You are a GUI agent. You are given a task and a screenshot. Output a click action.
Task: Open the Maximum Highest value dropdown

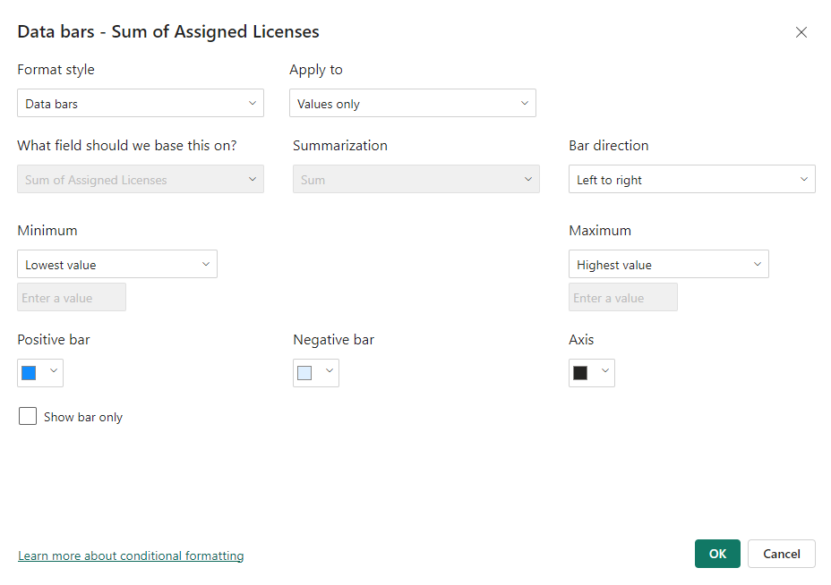(x=668, y=264)
